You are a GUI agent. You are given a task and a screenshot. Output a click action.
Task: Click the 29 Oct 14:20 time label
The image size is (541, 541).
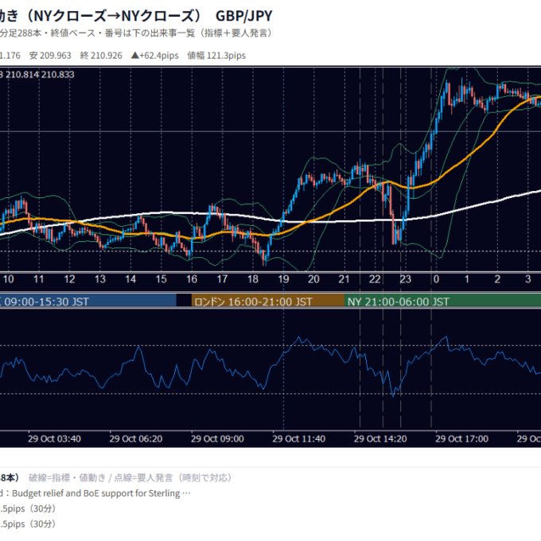[x=380, y=439]
